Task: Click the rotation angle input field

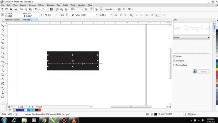Action: (51, 15)
